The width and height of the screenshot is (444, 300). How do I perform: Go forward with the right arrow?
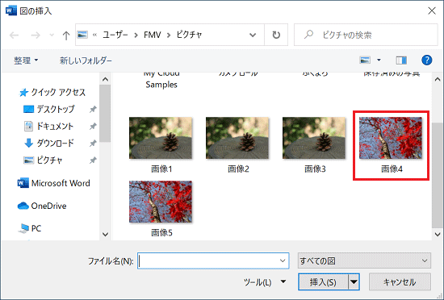pos(36,35)
